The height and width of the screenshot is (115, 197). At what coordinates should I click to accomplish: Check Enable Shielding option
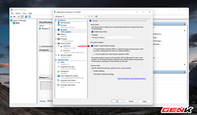92,71
